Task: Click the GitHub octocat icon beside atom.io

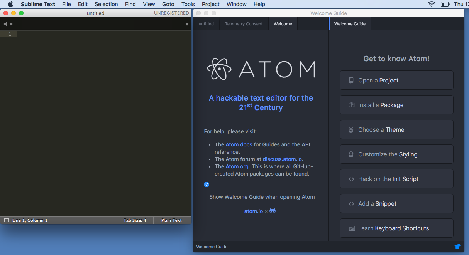Action: point(273,211)
